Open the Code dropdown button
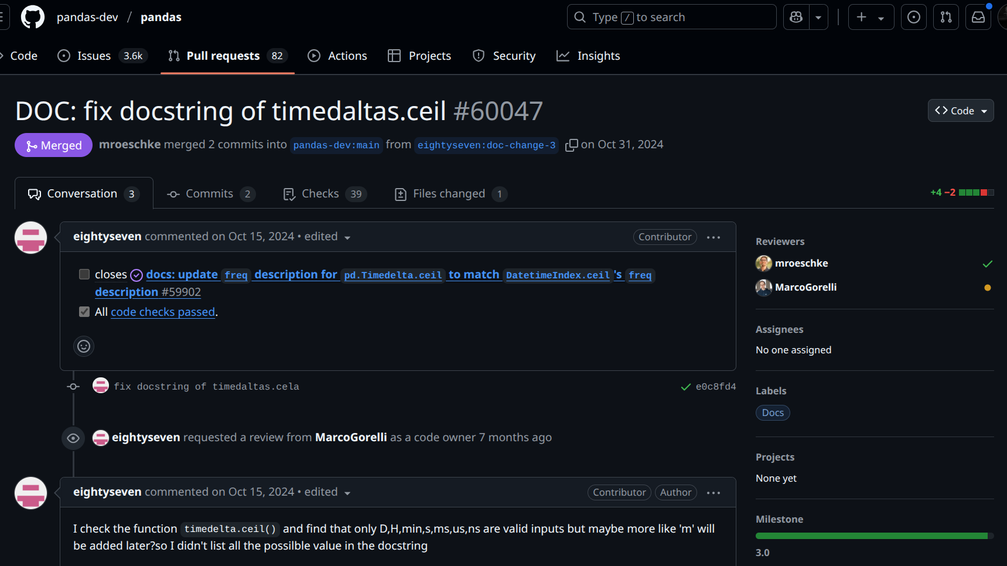The image size is (1007, 566). (x=961, y=111)
